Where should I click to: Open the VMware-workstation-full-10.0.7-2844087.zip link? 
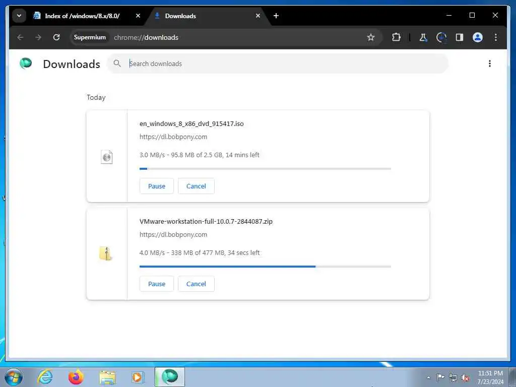(x=206, y=222)
